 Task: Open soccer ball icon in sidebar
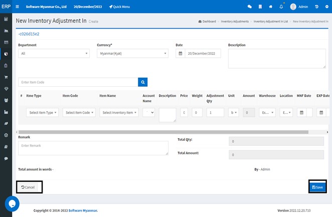point(6,135)
